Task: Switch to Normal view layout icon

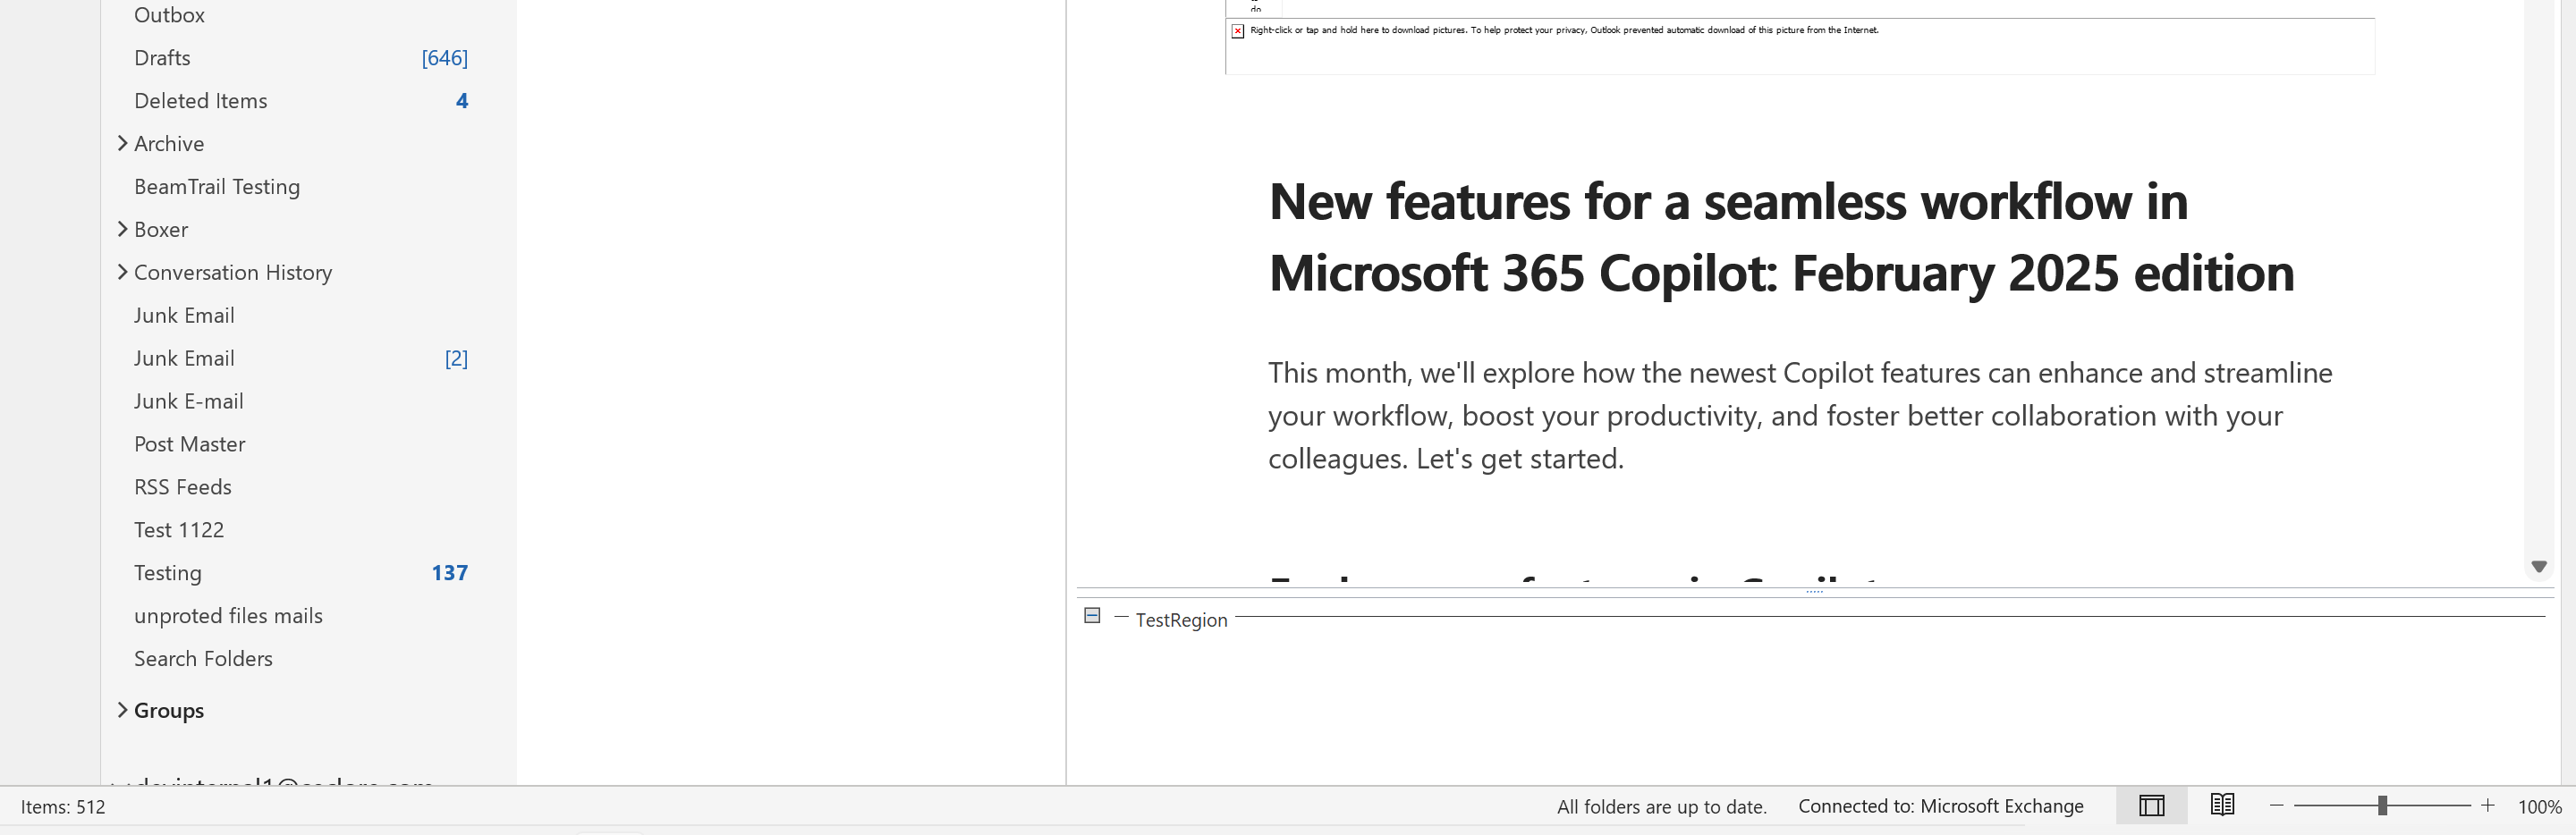Action: pos(2151,806)
